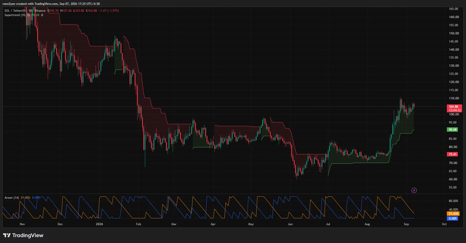This screenshot has width=466, height=243.
Task: Click the Jun label on time axis
Action: pos(290,224)
